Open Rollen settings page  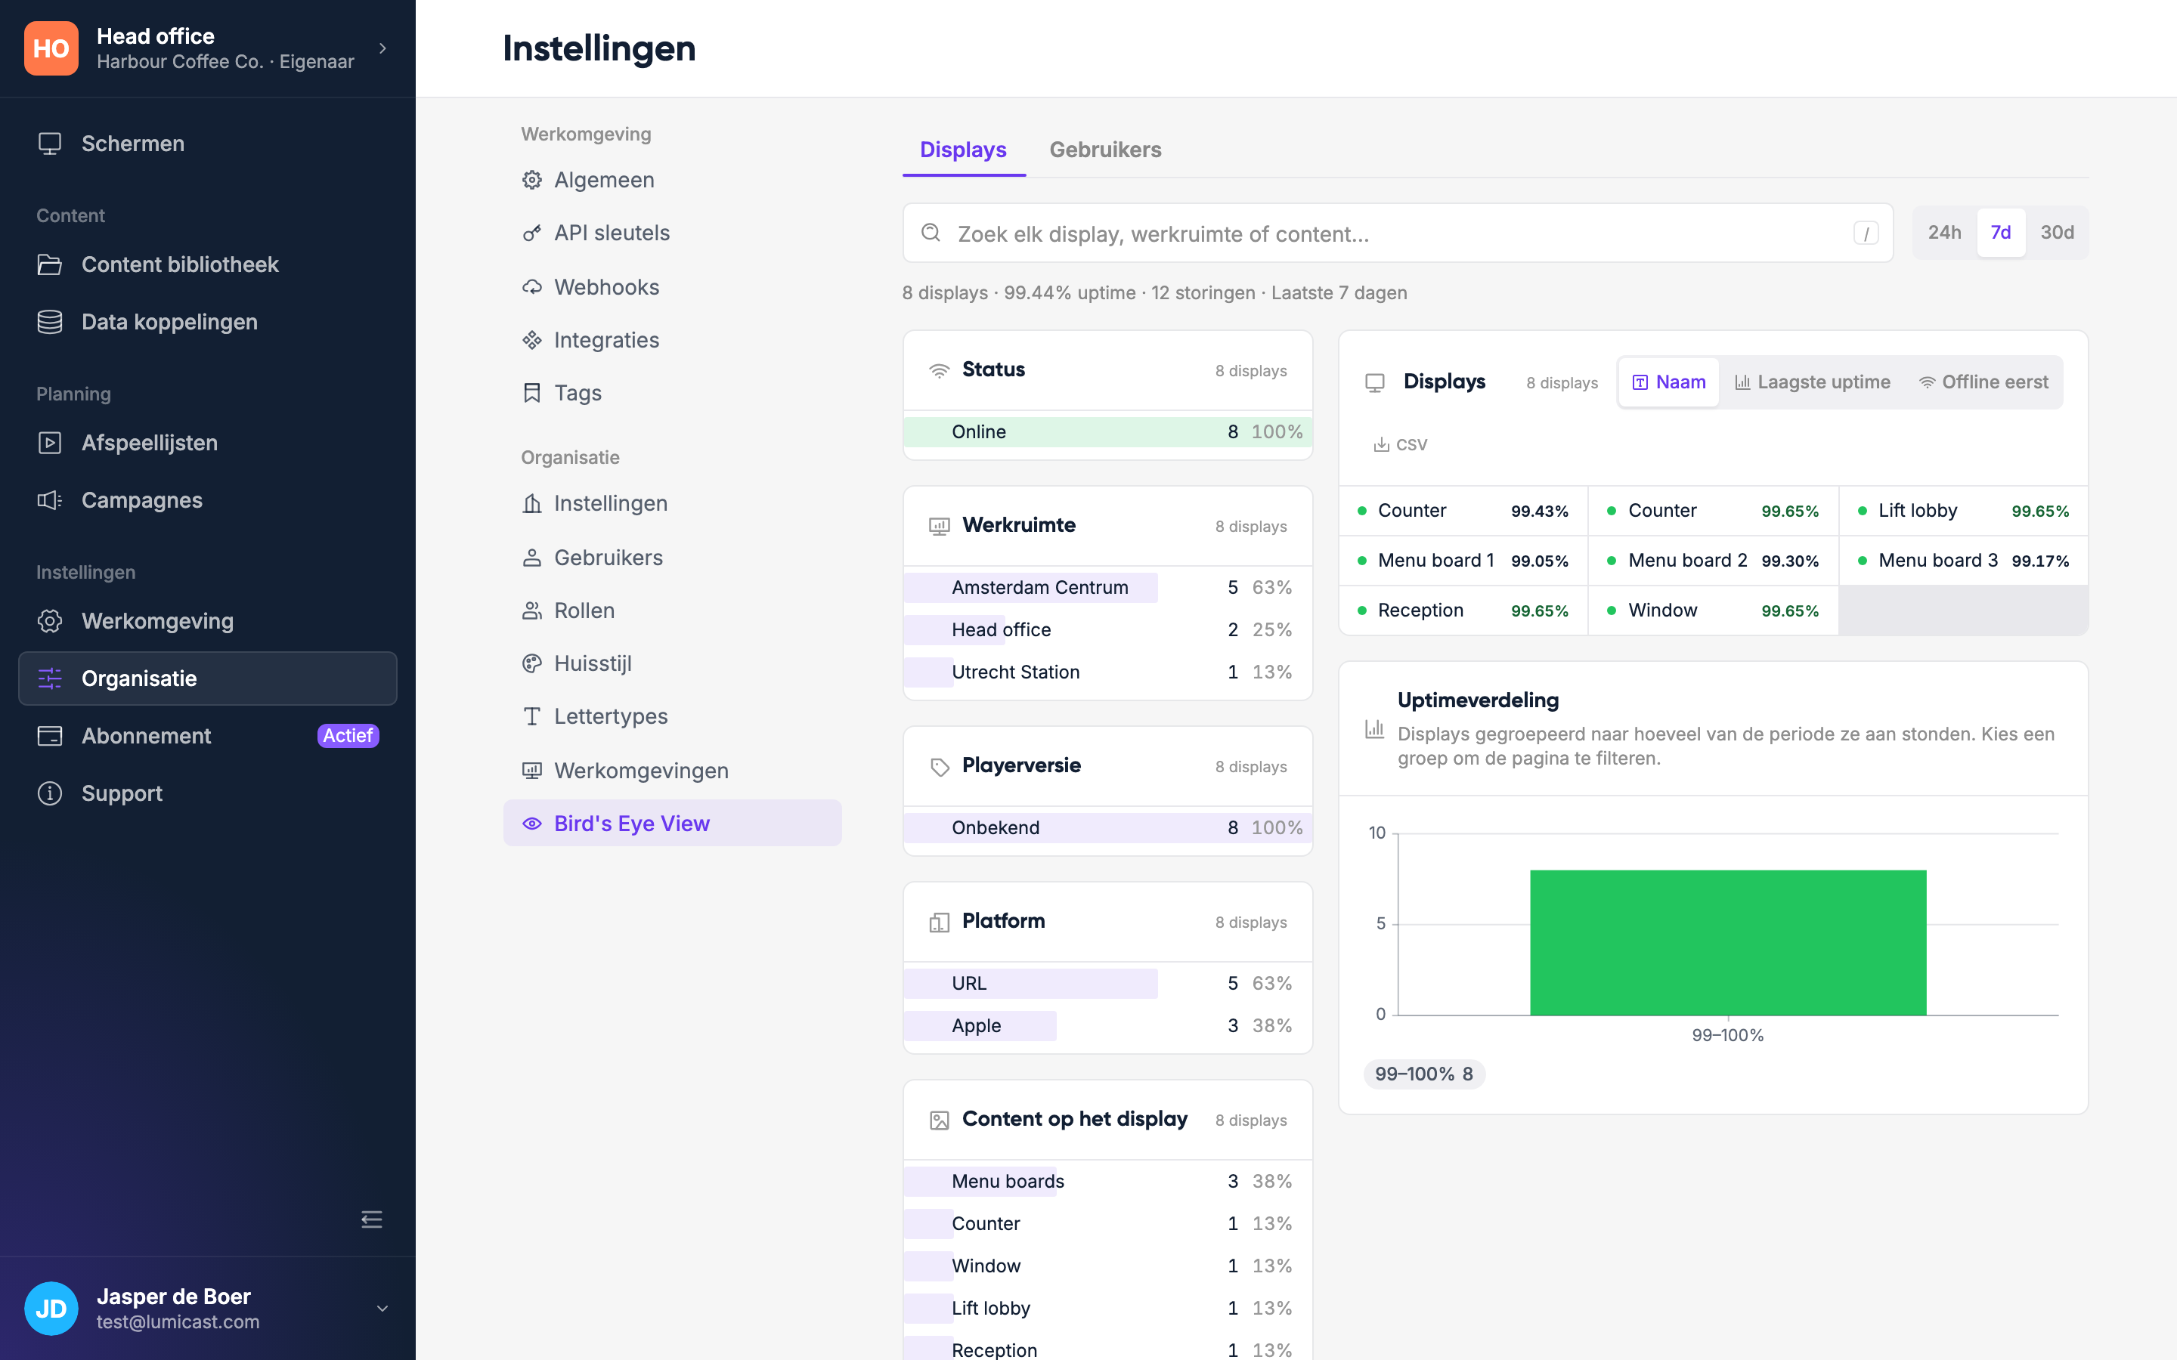(672, 610)
